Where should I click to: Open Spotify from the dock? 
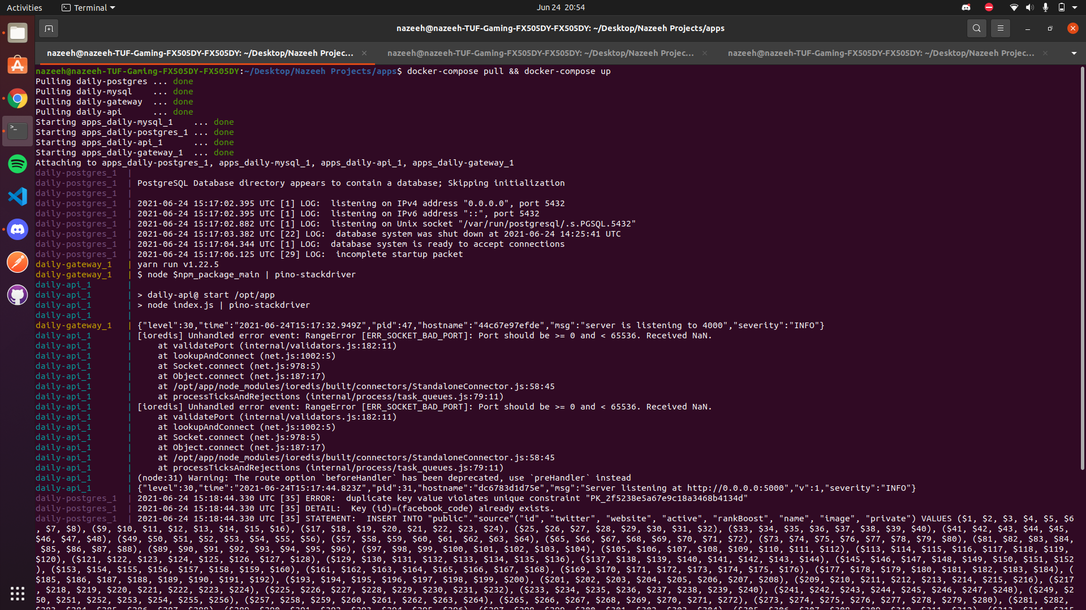(x=18, y=164)
